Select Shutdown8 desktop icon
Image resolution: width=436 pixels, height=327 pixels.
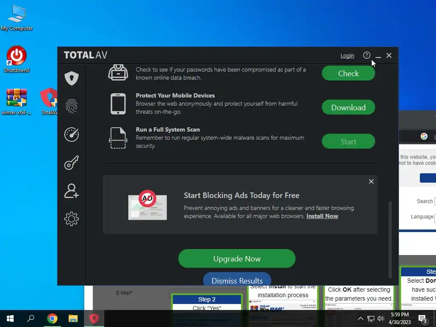tap(17, 59)
